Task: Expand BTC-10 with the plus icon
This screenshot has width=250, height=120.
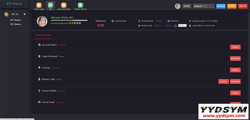Action: click(24, 14)
